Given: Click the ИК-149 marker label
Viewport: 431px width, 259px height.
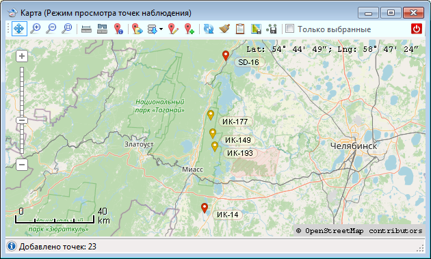Looking at the screenshot, I should point(238,140).
